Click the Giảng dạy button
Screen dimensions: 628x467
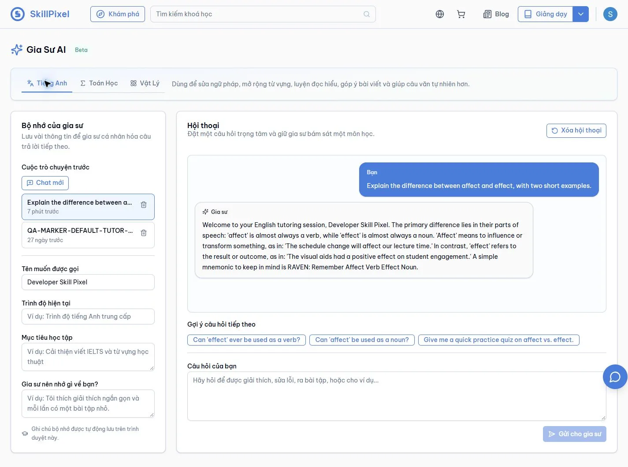pyautogui.click(x=546, y=14)
